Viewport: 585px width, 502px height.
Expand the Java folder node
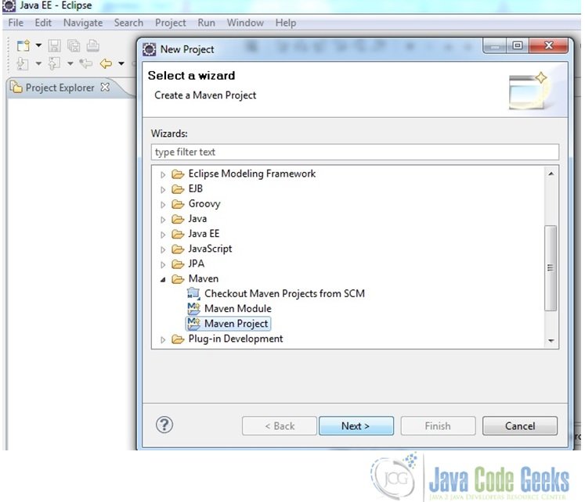pyautogui.click(x=163, y=220)
